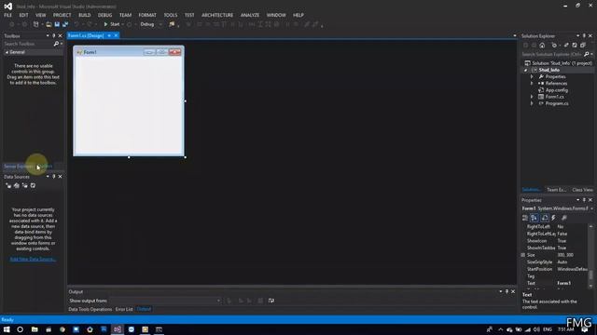Open Windows Start button on taskbar
This screenshot has height=335, width=597.
coord(7,329)
